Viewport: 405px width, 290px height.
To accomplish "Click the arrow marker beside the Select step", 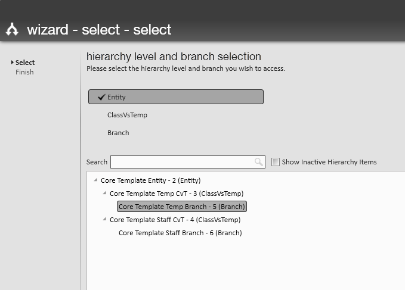I will point(12,63).
